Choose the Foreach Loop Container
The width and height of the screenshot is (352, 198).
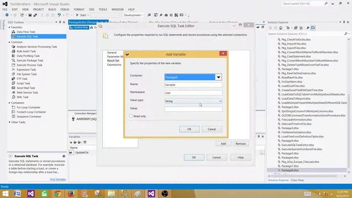tap(31, 112)
